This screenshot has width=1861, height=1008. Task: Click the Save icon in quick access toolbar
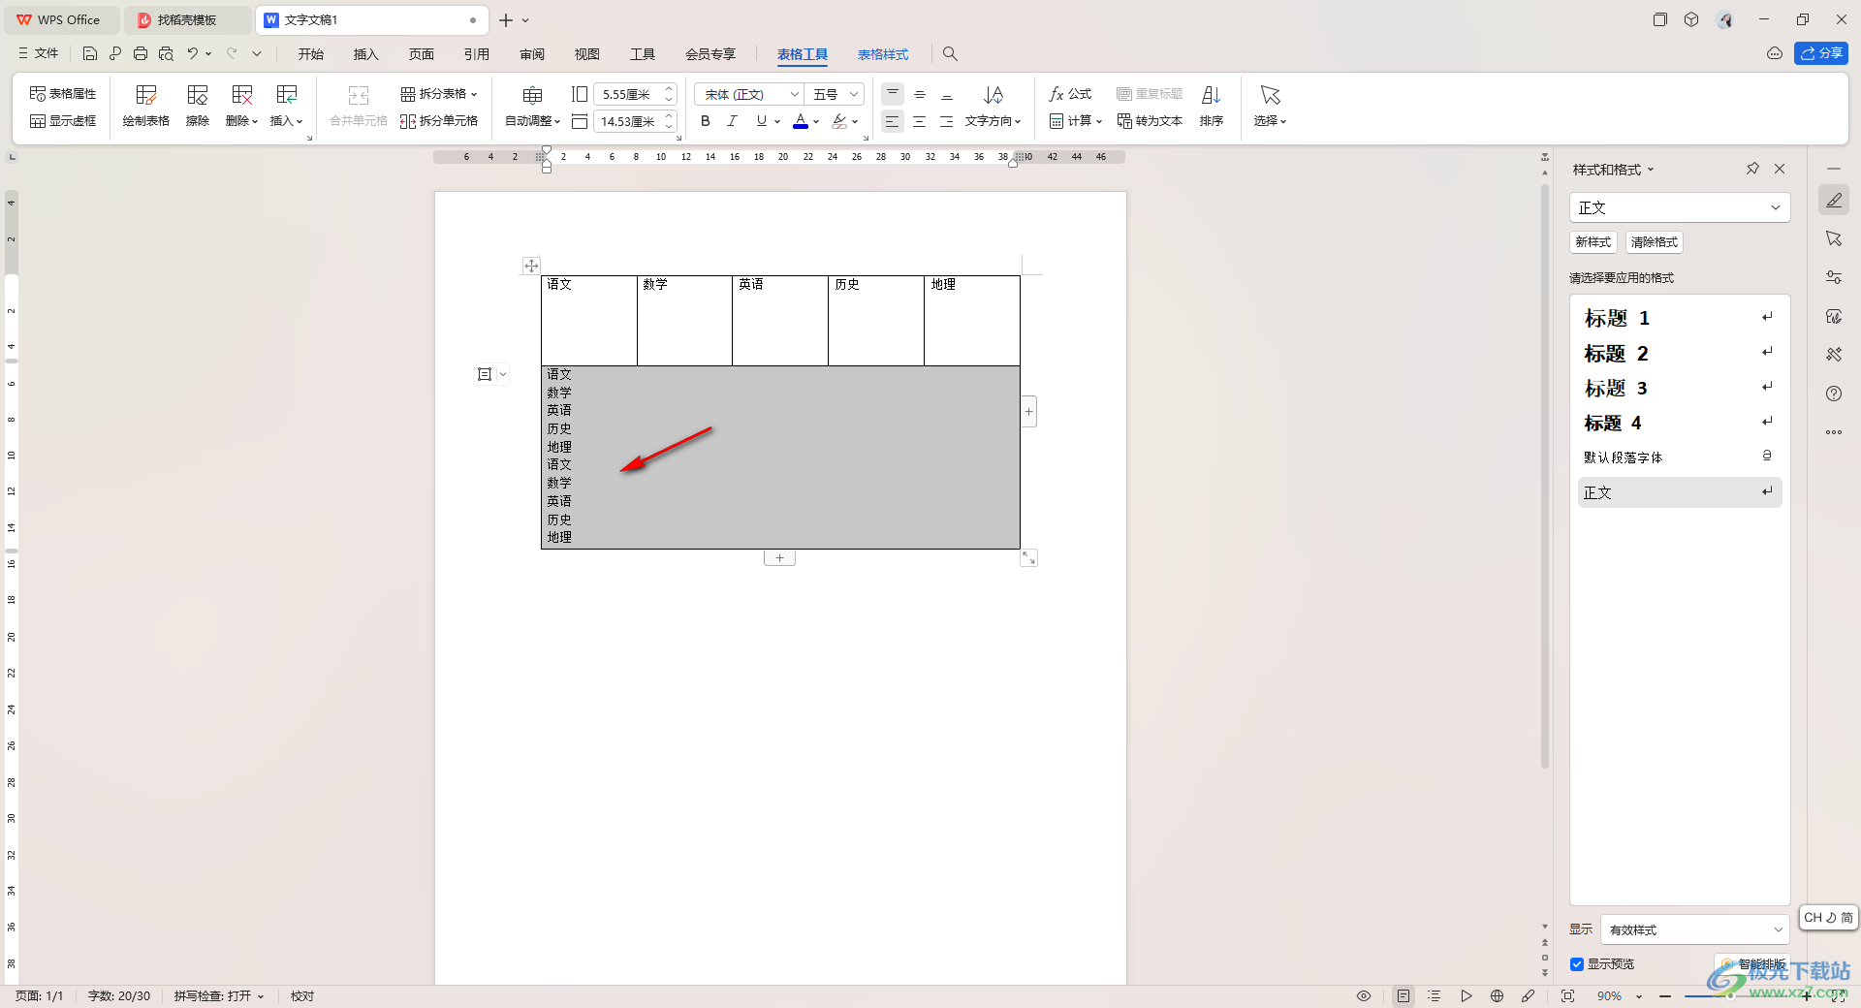(90, 54)
